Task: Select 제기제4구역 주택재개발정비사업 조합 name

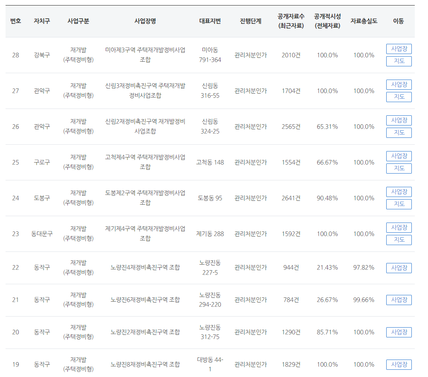Action: tap(145, 234)
